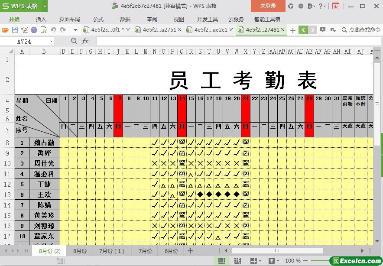Click the printer icon in quick toolbar
This screenshot has width=383, height=266.
(34, 30)
